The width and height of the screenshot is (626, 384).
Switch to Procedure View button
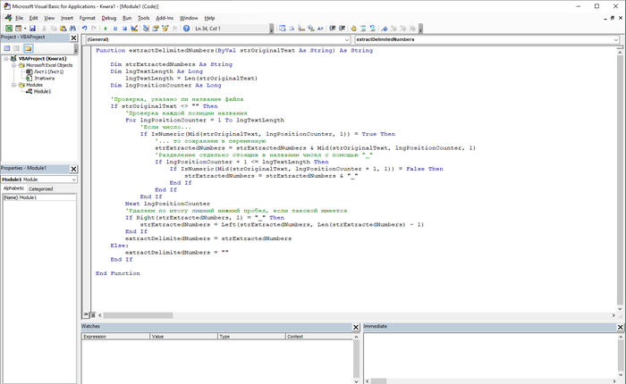point(86,315)
